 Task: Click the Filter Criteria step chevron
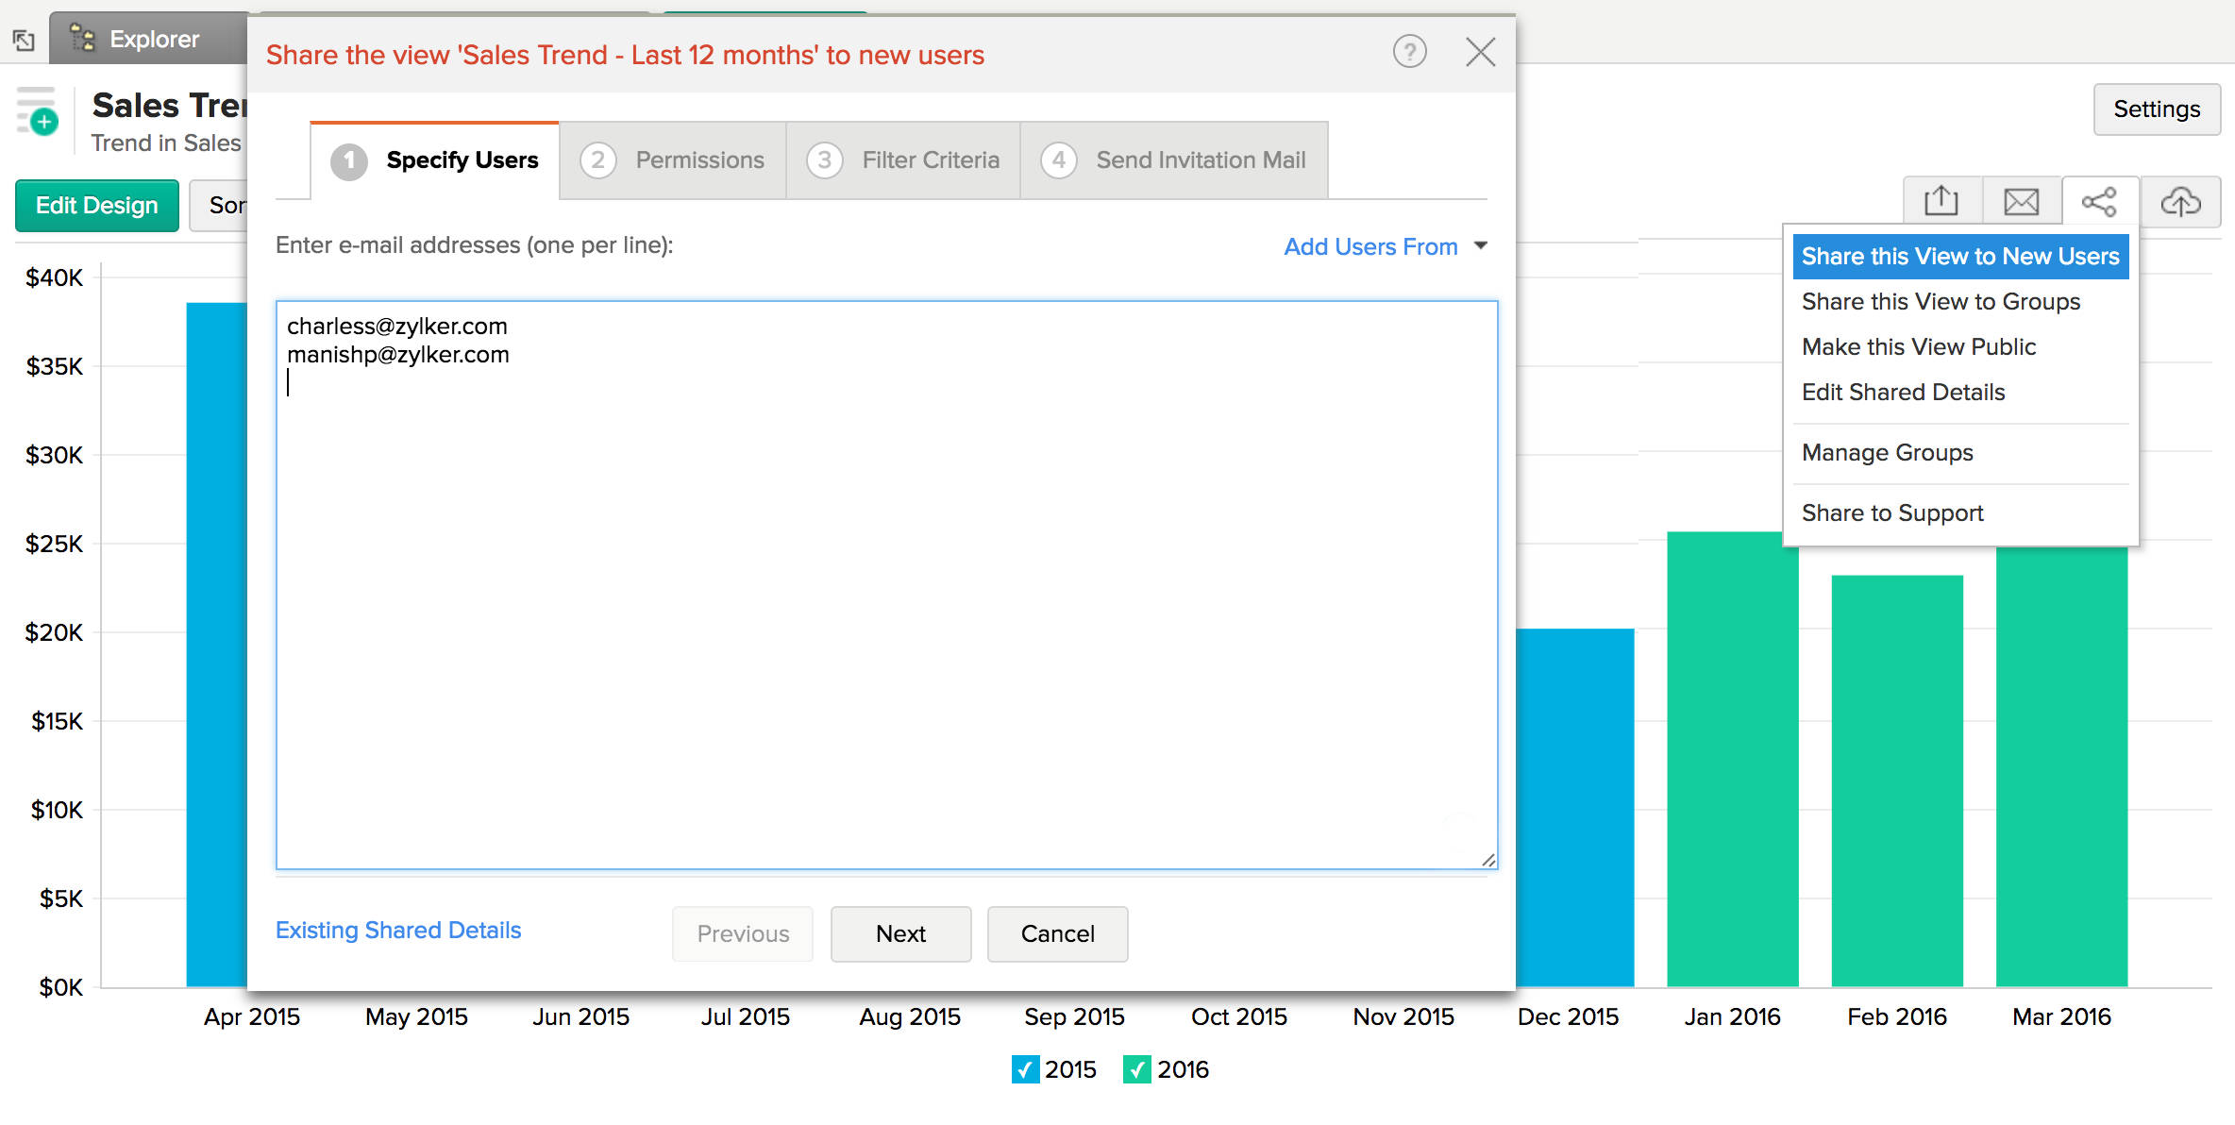pyautogui.click(x=824, y=160)
